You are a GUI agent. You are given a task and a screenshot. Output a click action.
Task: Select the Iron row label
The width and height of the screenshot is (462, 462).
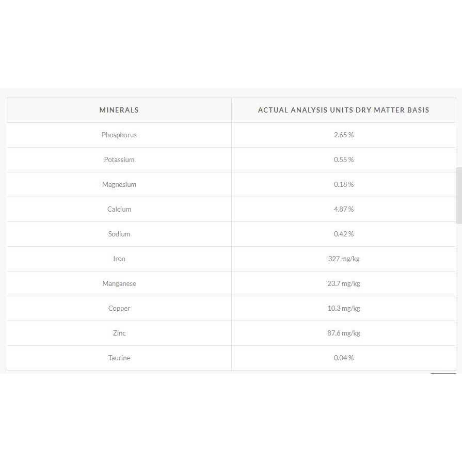pyautogui.click(x=119, y=259)
